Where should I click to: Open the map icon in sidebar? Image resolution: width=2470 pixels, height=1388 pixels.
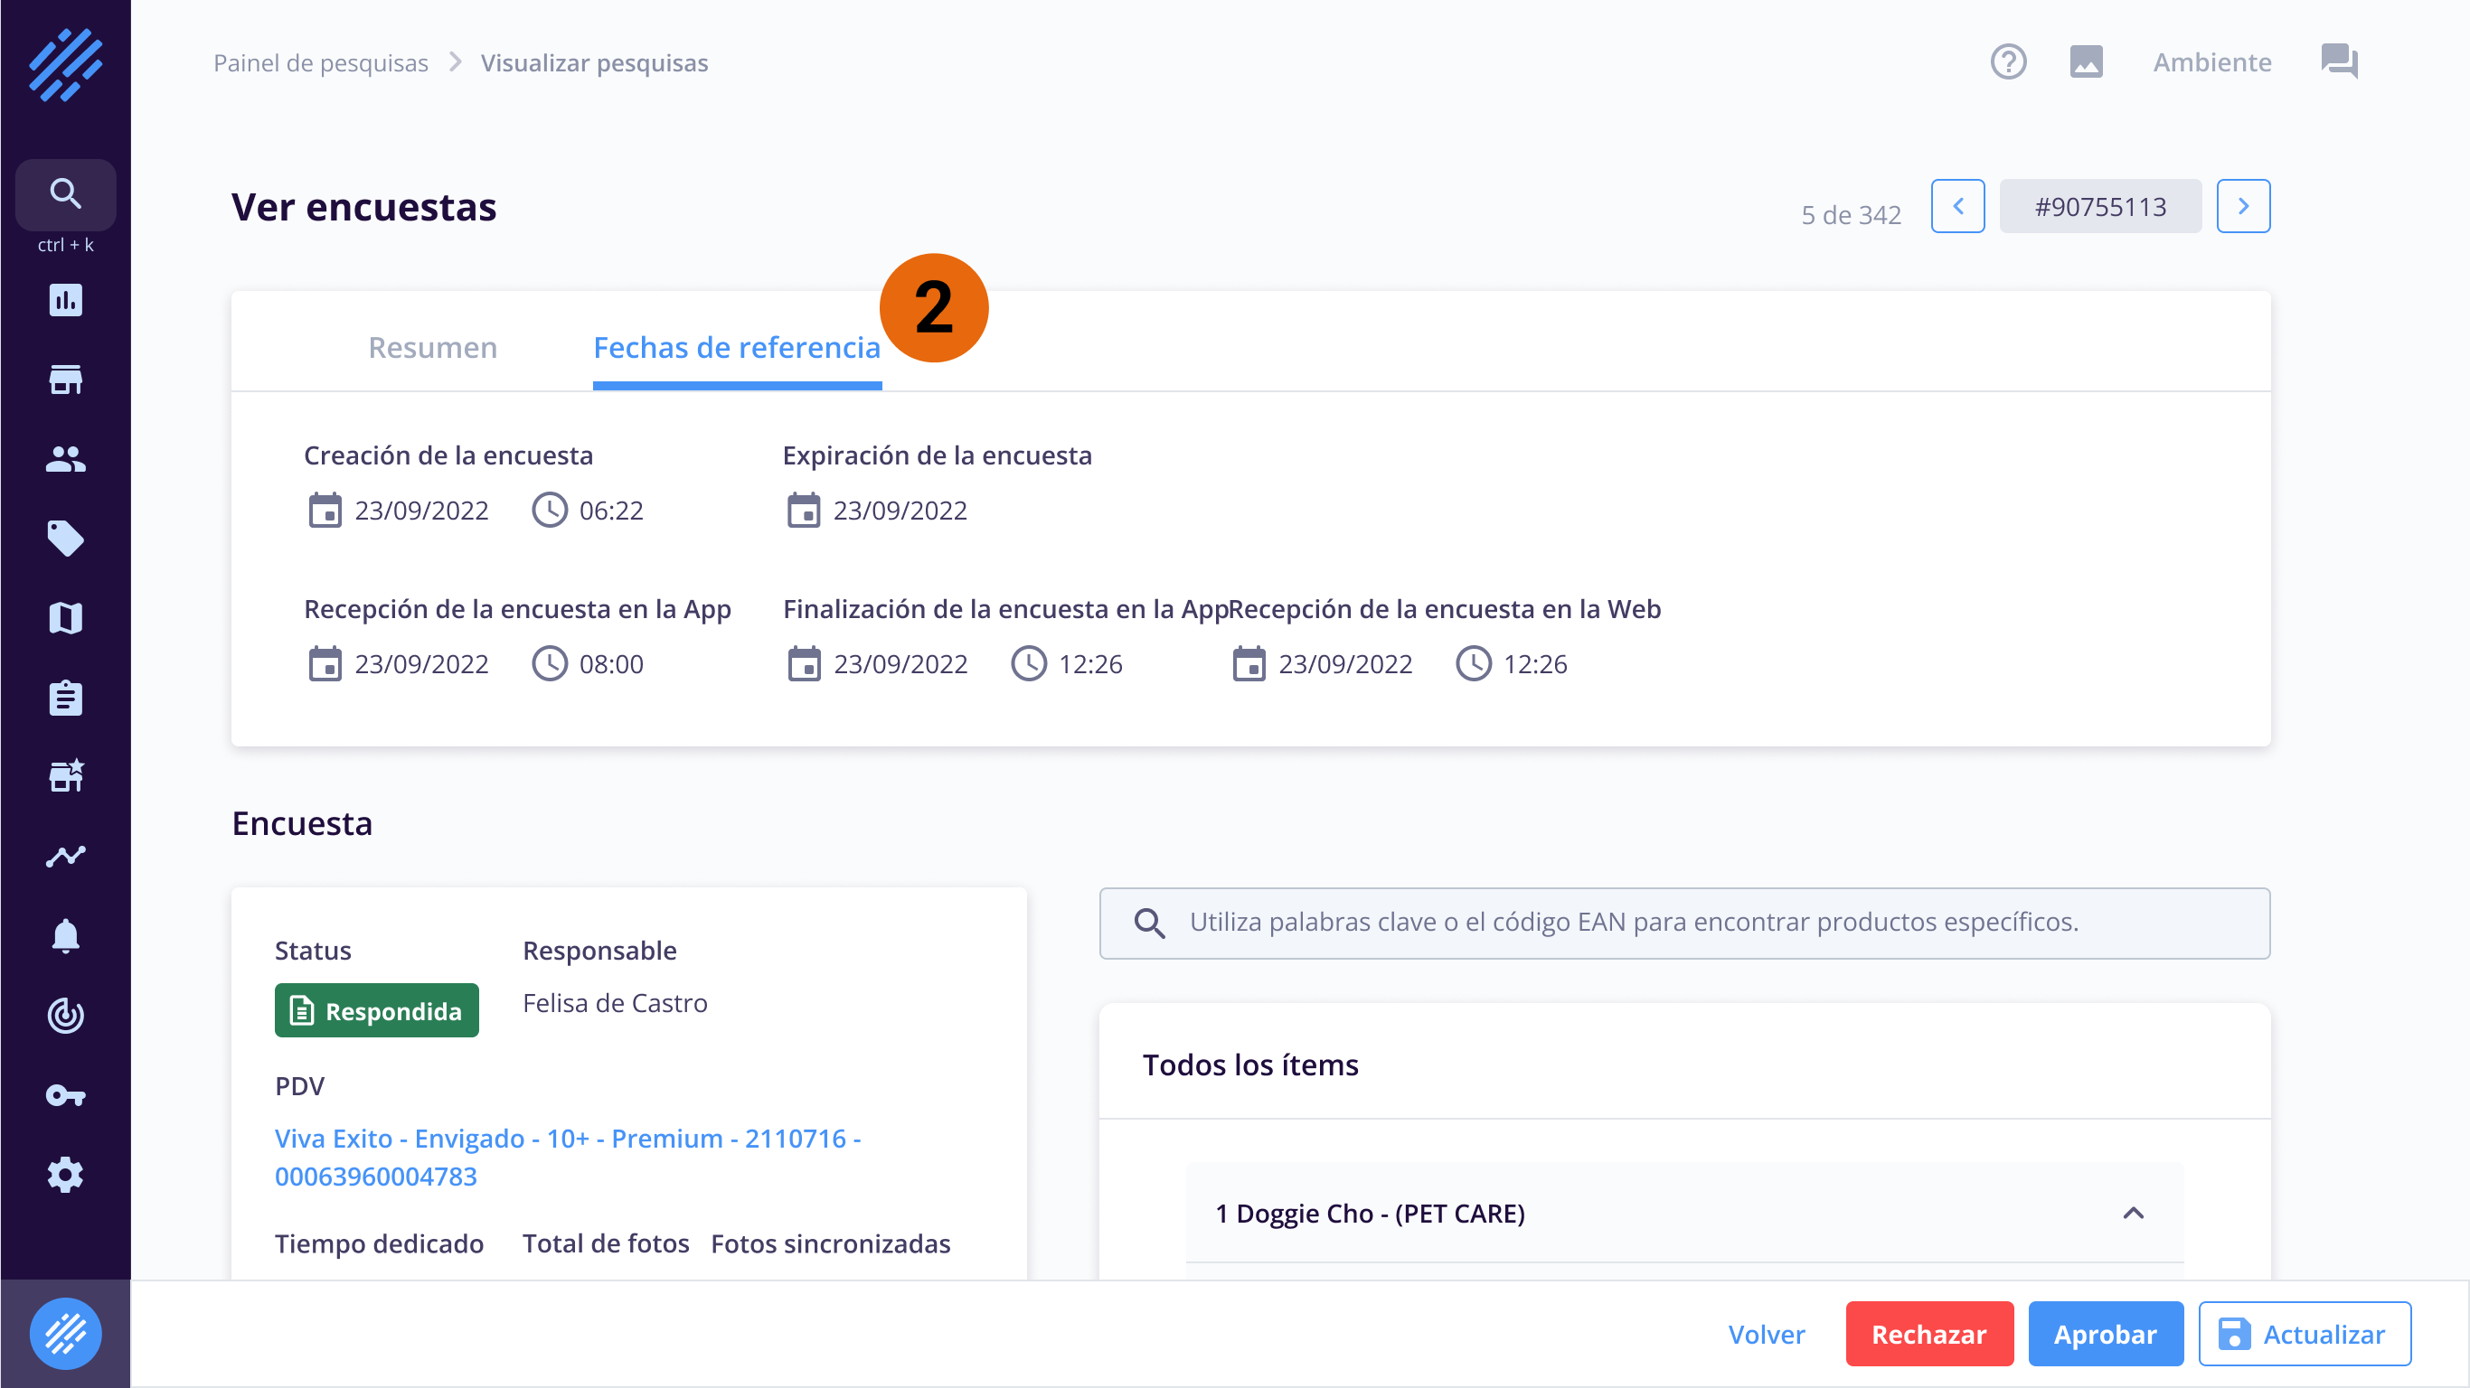[x=65, y=618]
